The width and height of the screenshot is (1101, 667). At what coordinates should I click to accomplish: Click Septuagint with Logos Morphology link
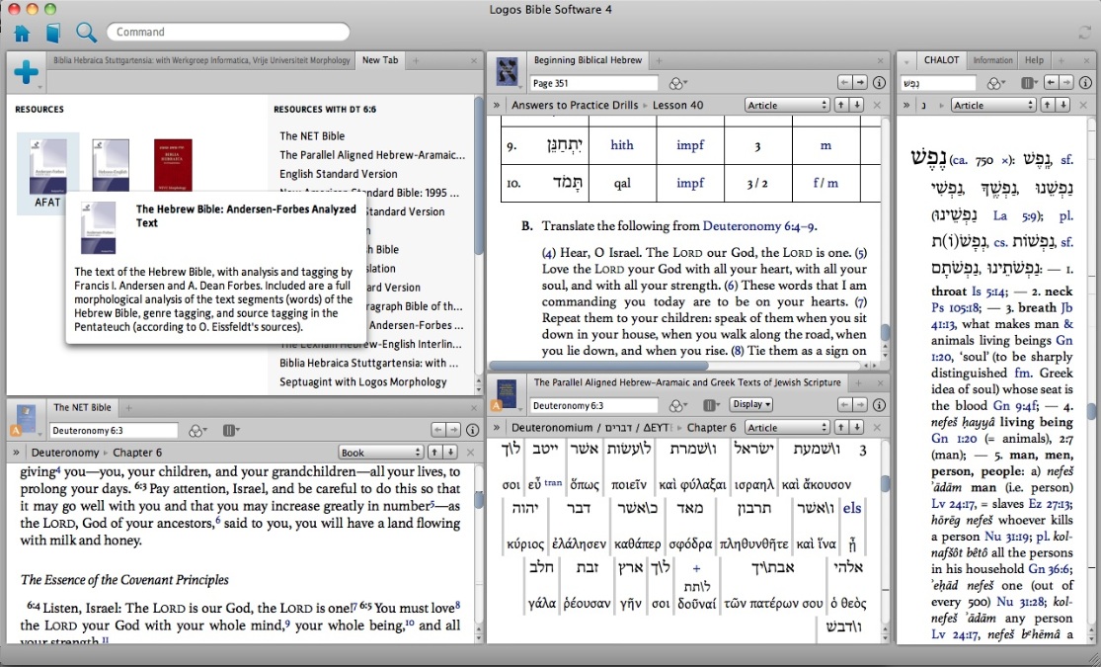click(x=362, y=382)
